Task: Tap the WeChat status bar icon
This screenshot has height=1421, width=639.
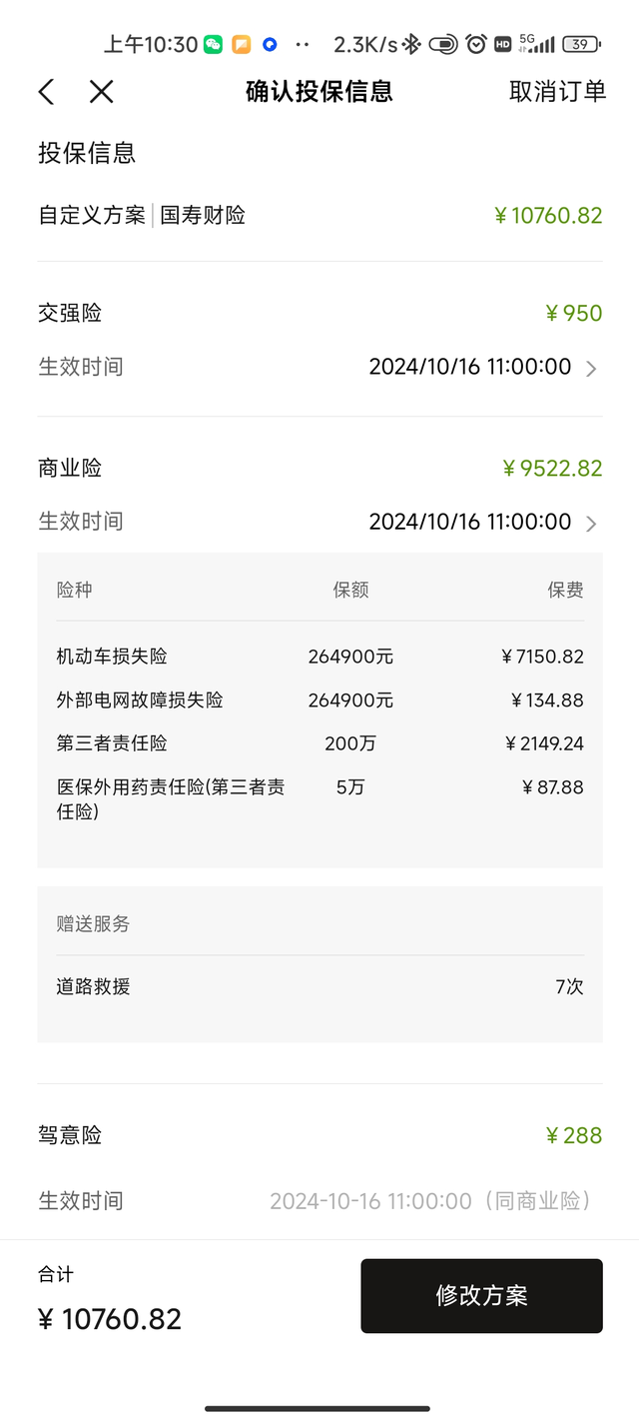Action: click(213, 44)
